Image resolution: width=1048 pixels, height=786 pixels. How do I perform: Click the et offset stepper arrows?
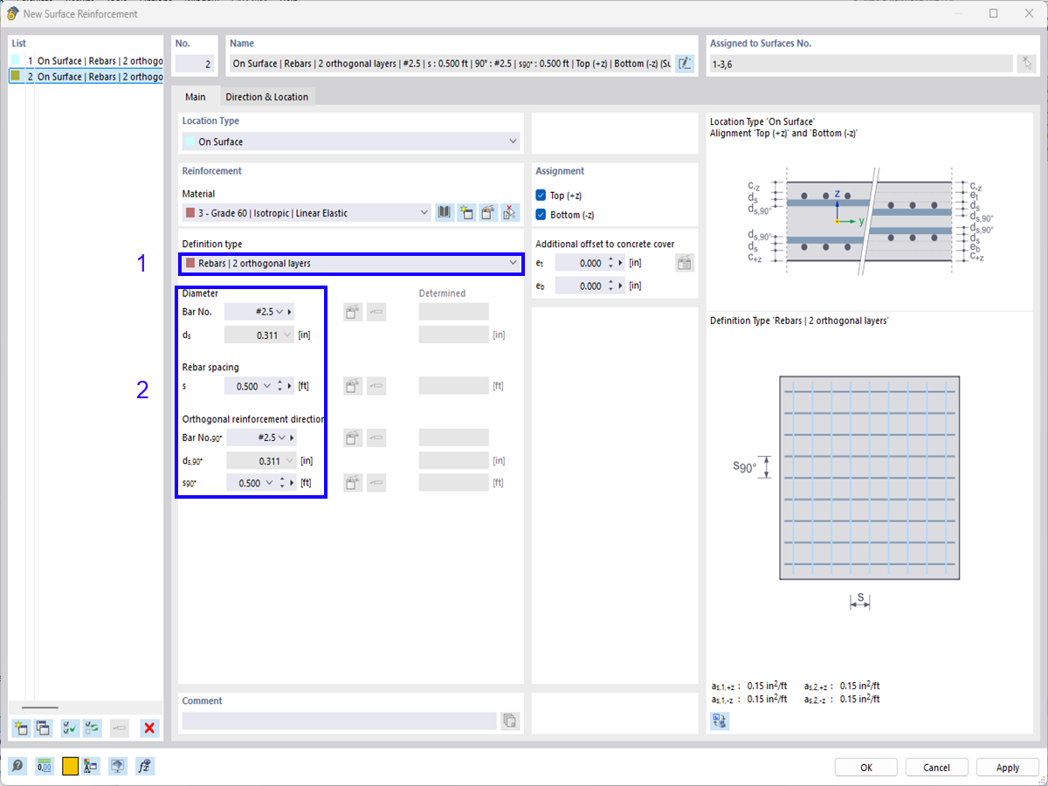coord(610,263)
